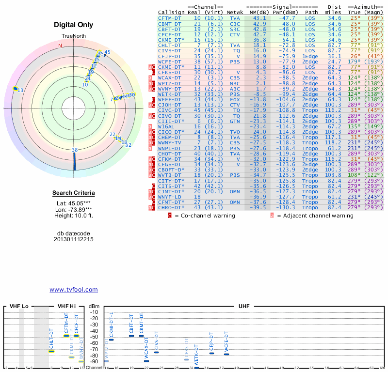
Task: Open the www.tvfool.com link
Action: point(74,290)
